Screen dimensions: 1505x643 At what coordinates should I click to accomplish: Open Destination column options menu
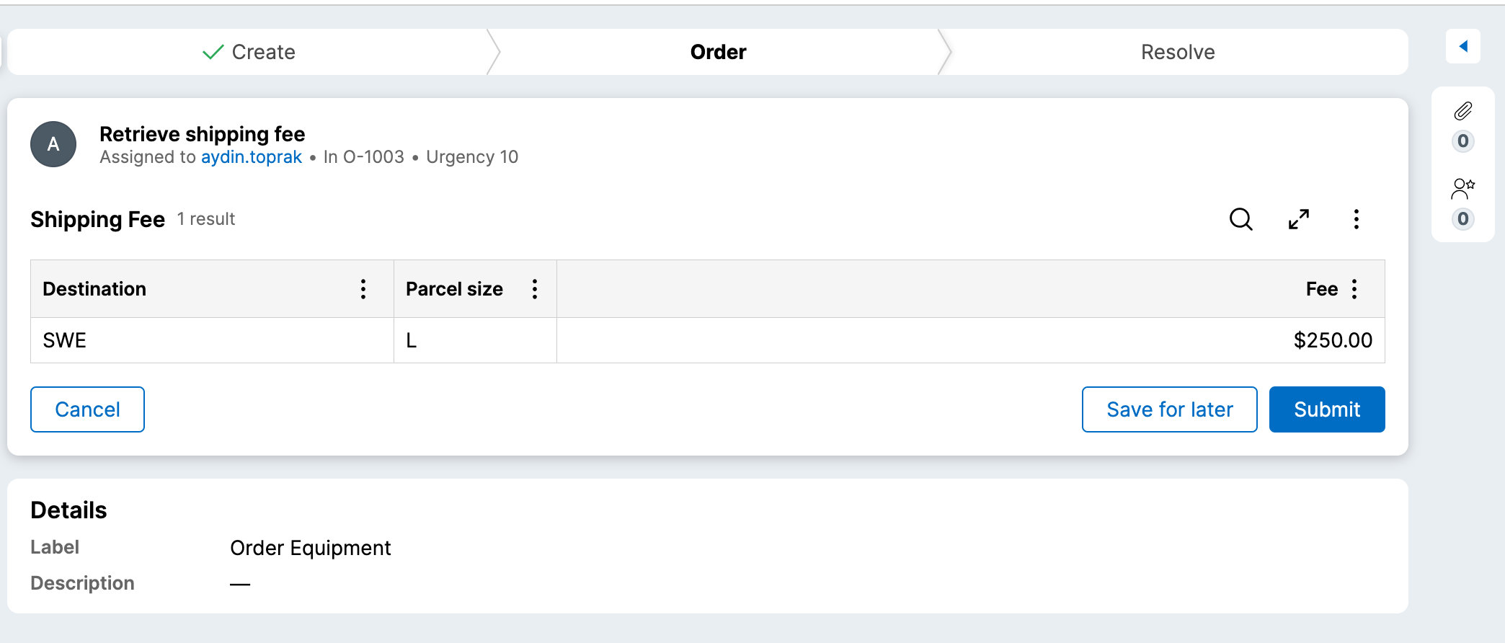point(363,289)
